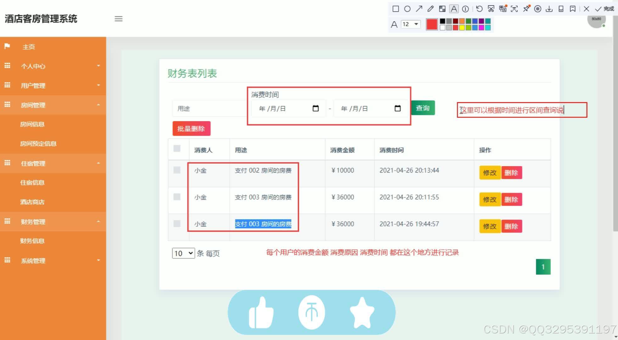This screenshot has width=618, height=340.
Task: Expand the 个人中心 sidebar menu
Action: tap(53, 66)
